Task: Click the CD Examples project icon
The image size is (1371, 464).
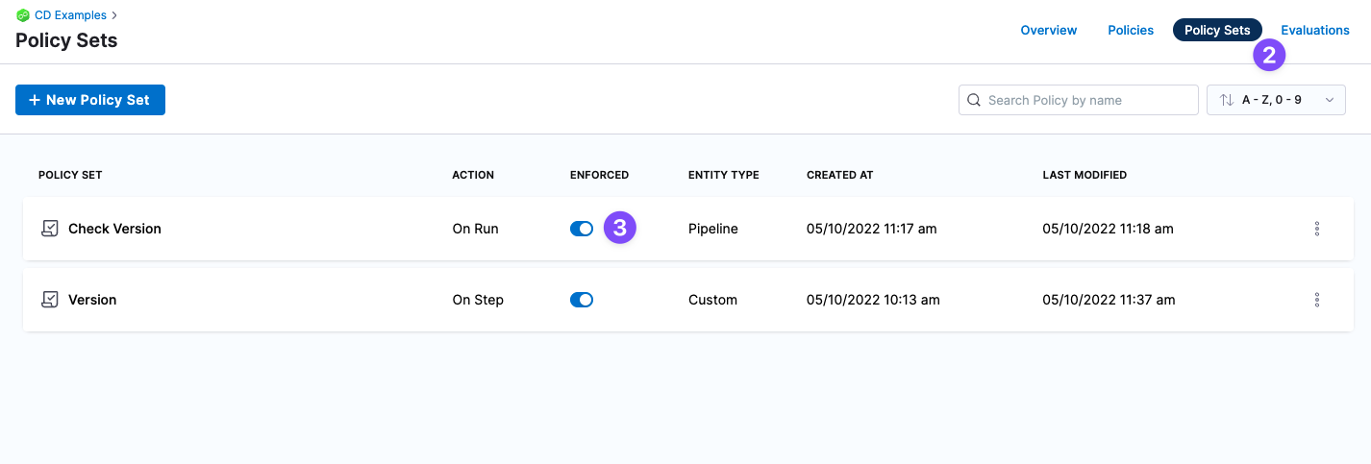Action: (x=23, y=15)
